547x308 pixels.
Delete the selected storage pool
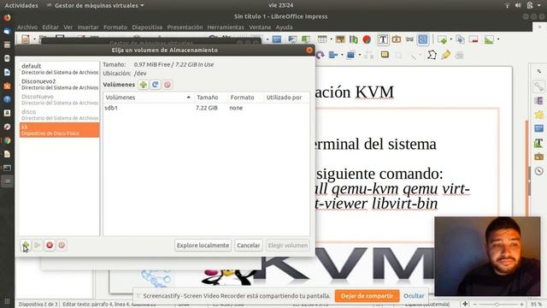pos(62,246)
